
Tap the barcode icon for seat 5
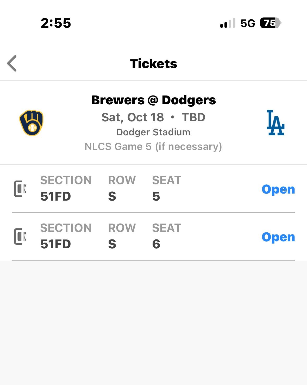coord(20,189)
